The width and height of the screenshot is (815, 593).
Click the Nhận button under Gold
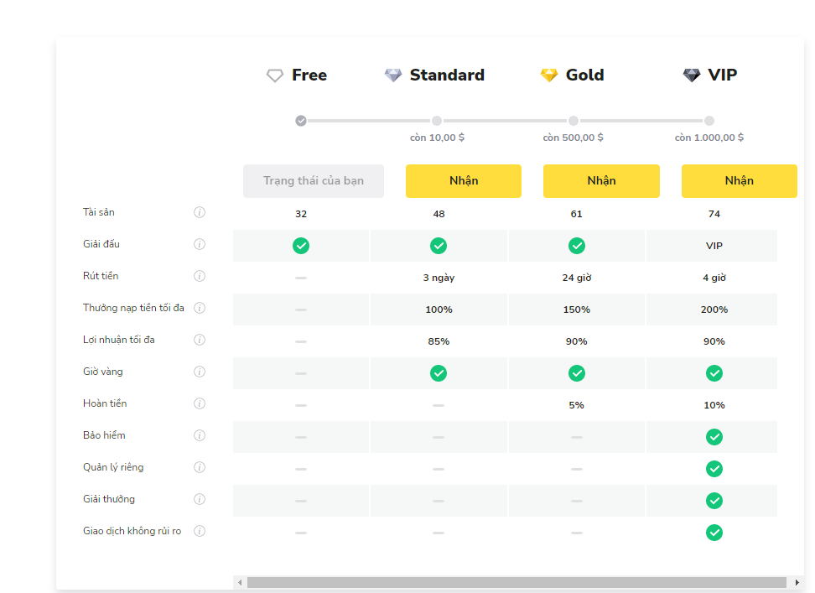[x=601, y=181]
